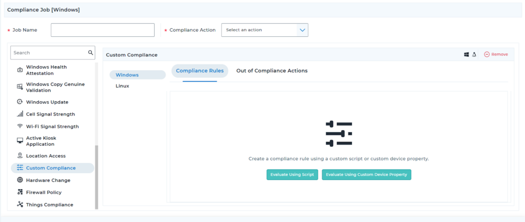
Task: Switch to the Out of Compliance Actions tab
Action: pos(272,71)
